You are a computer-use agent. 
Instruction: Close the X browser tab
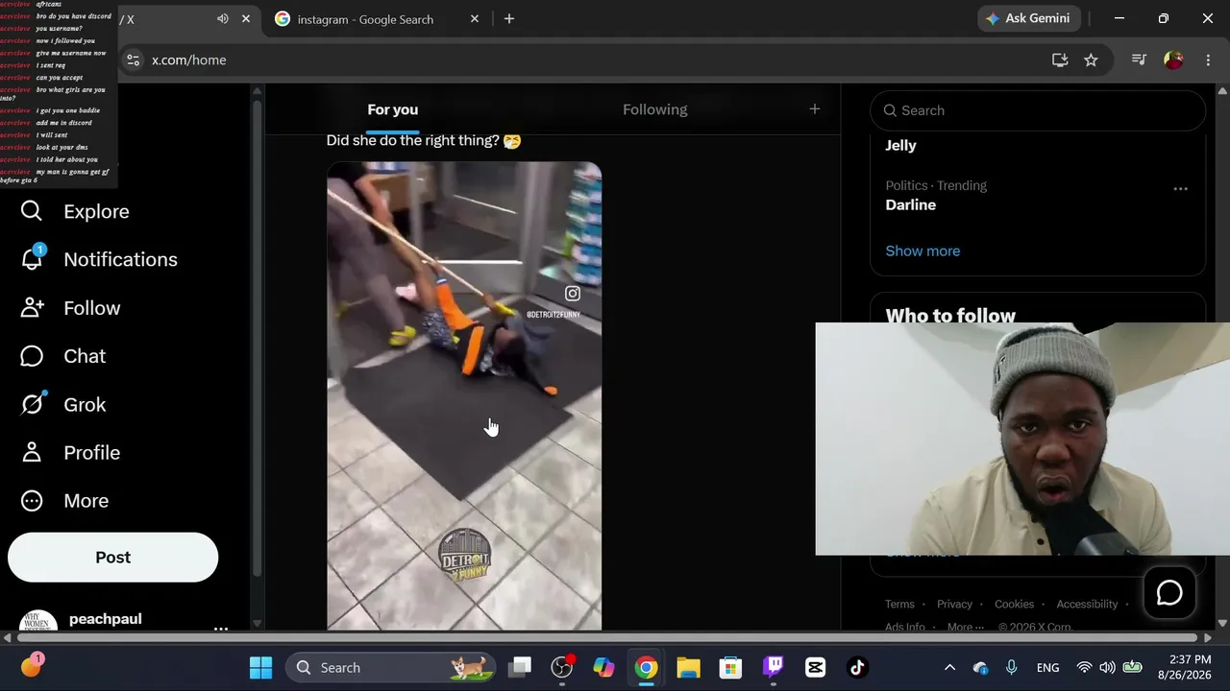(x=246, y=19)
